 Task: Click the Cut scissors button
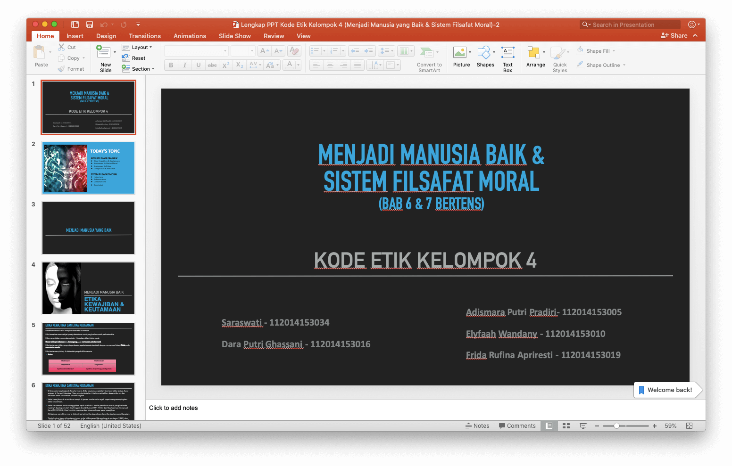[67, 47]
